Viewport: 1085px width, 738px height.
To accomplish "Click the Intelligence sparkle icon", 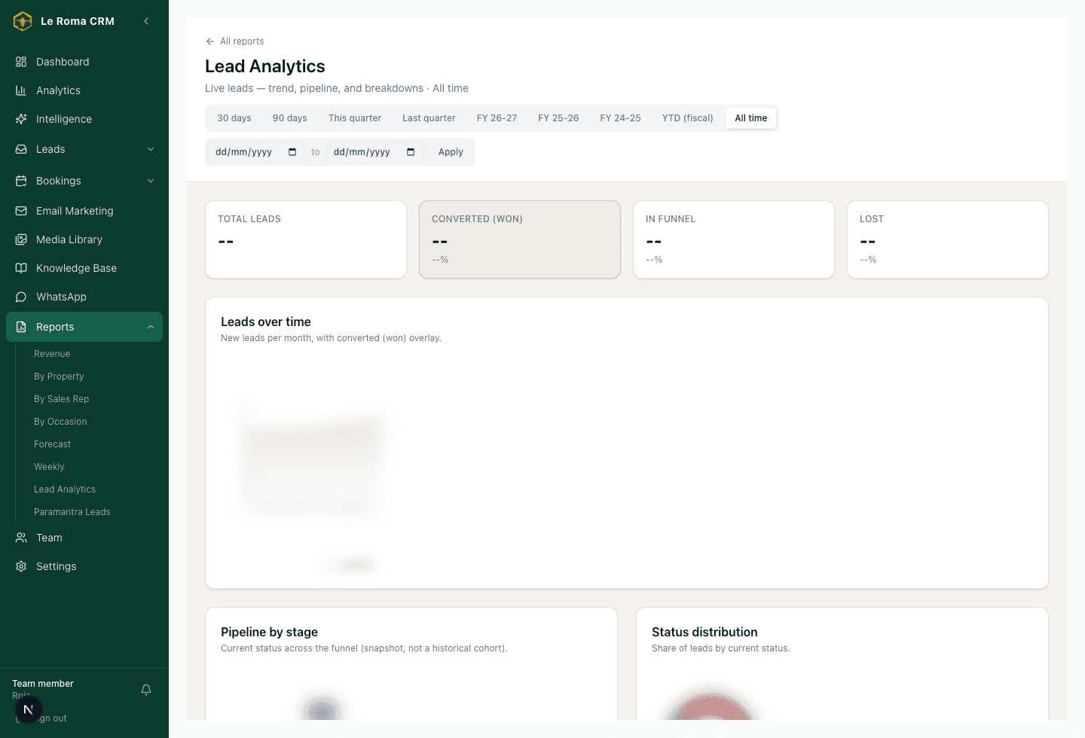I will click(21, 119).
